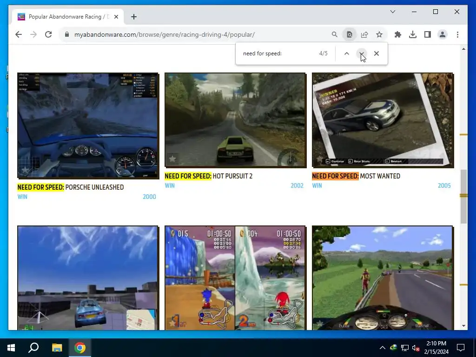Open the tab search dropdown arrow
Screen dimensions: 476x357
pyautogui.click(x=392, y=12)
